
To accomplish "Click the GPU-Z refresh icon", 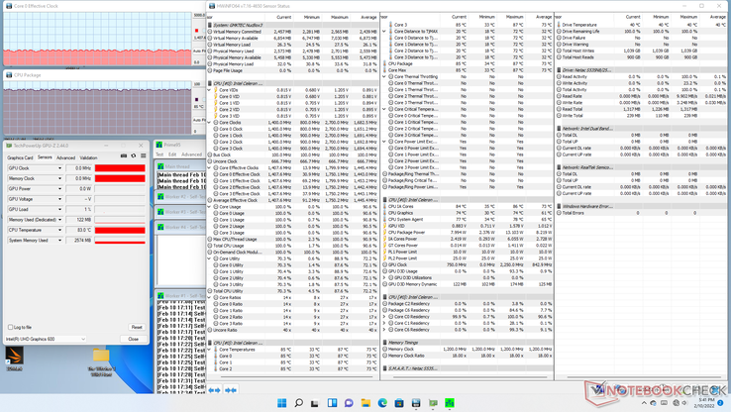I will tap(134, 156).
